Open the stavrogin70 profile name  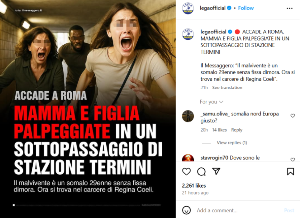[x=214, y=158]
